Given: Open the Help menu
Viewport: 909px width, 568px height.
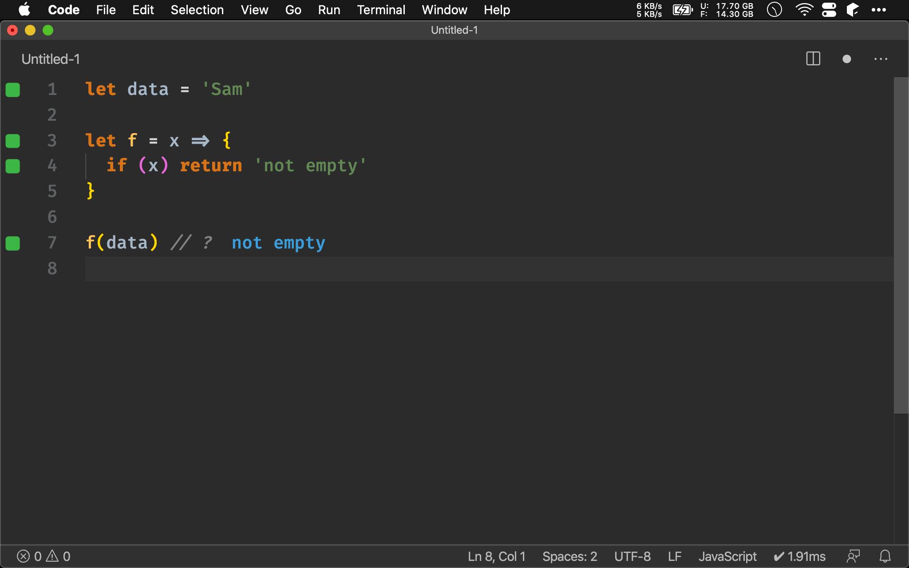Looking at the screenshot, I should 497,10.
